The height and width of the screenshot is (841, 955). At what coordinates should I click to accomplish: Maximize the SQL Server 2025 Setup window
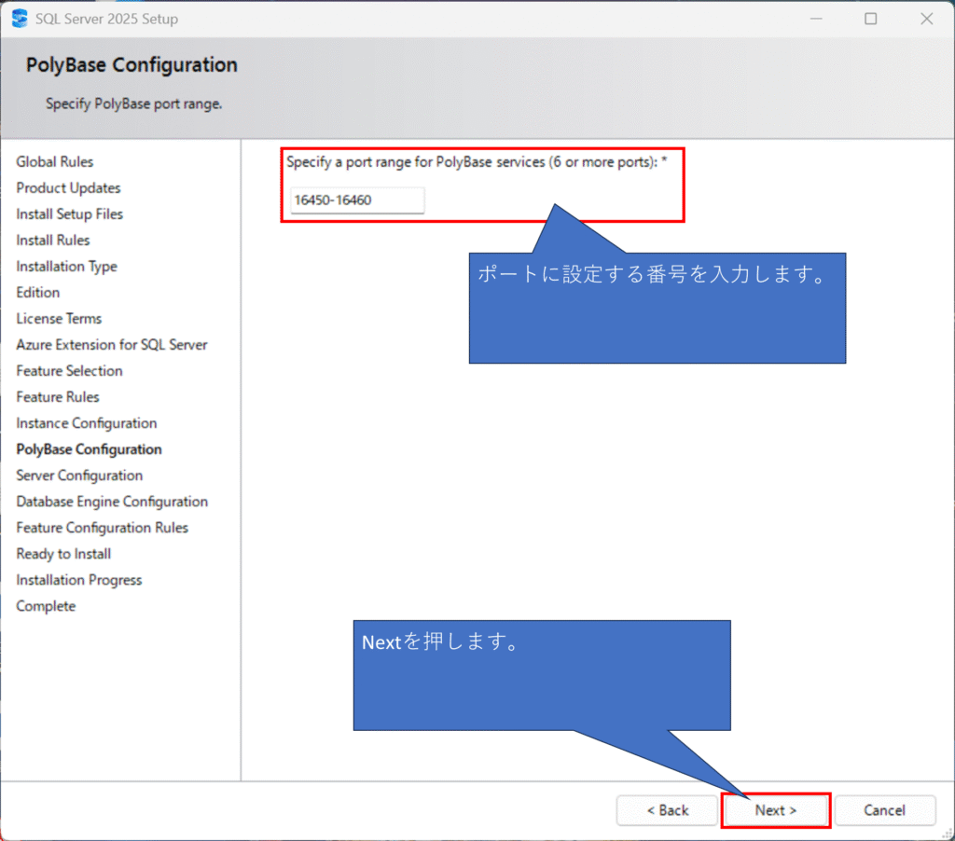pyautogui.click(x=871, y=19)
